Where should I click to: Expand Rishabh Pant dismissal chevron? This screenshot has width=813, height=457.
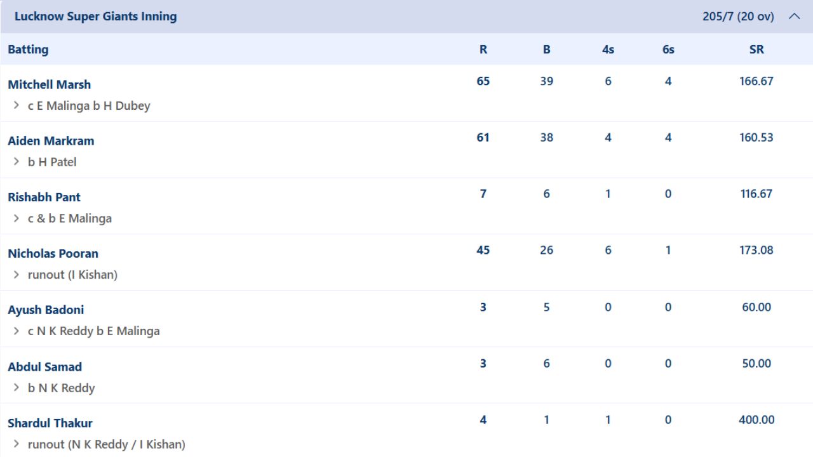click(x=17, y=218)
